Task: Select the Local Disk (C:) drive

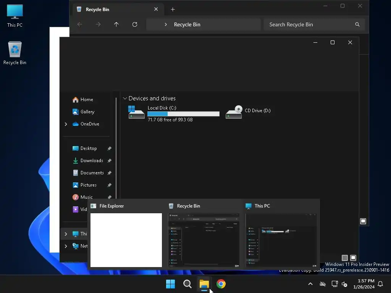Action: tap(174, 113)
